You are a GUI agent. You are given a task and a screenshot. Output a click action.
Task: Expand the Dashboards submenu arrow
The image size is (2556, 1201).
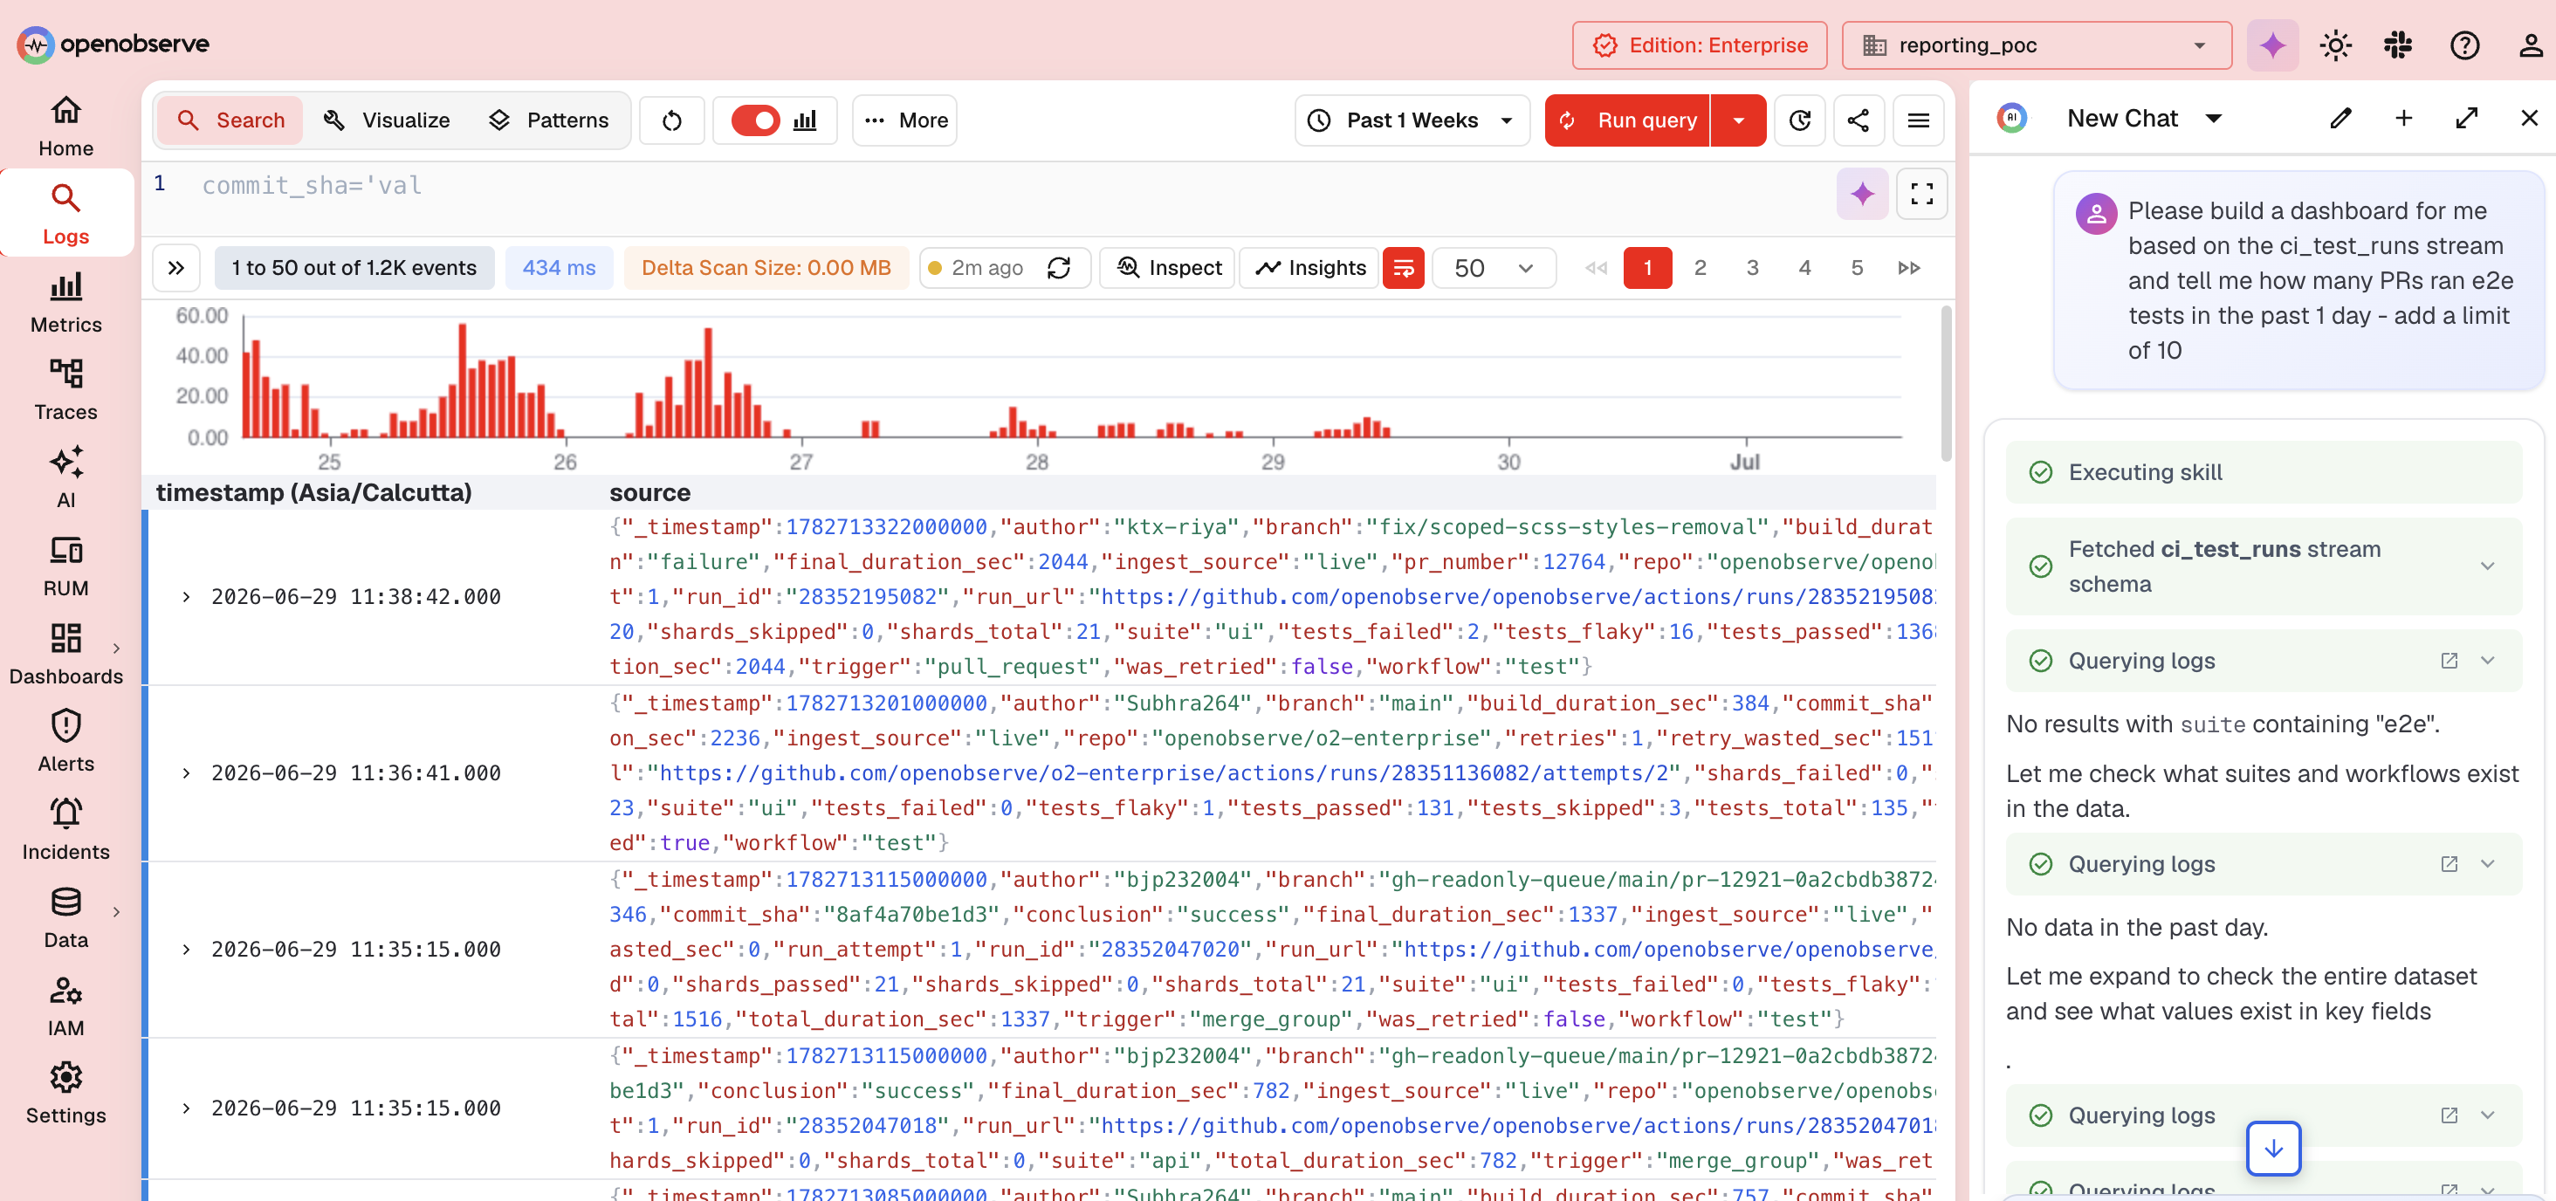116,648
